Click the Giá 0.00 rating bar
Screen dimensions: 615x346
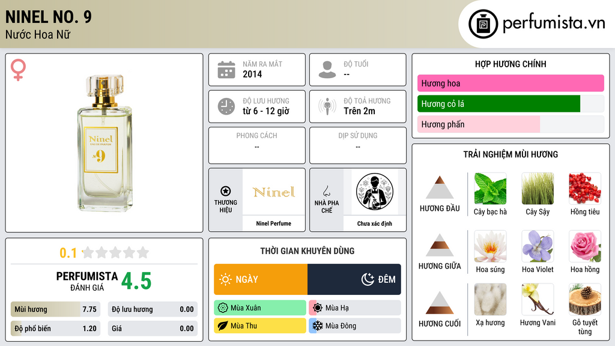tap(153, 329)
